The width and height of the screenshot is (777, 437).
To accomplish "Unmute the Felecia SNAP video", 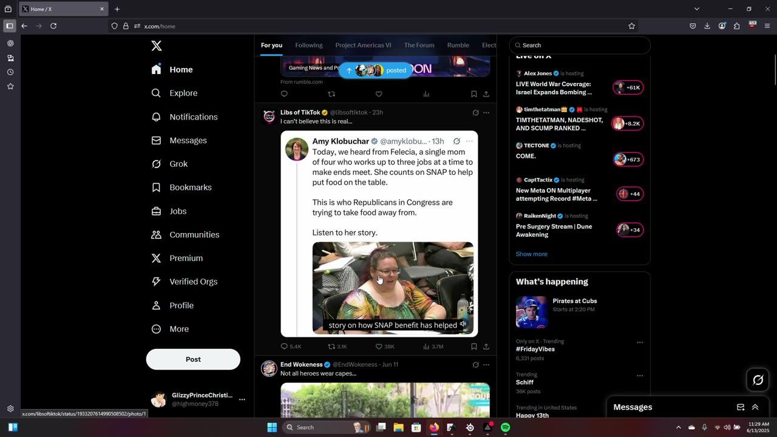I will click(463, 324).
